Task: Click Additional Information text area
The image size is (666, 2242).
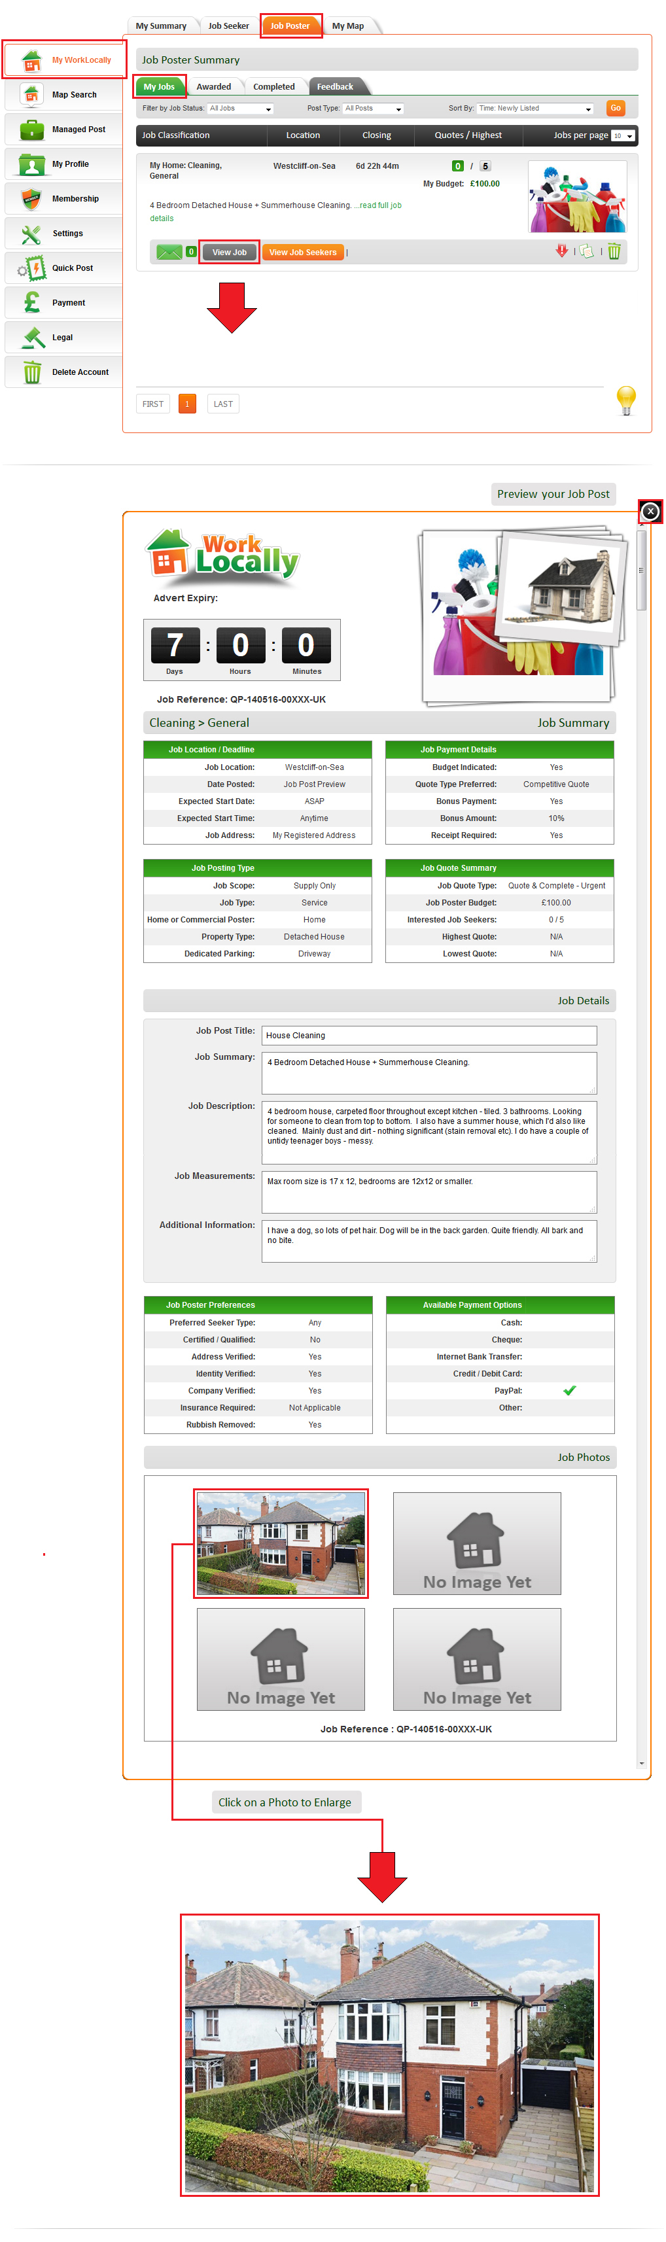Action: (x=429, y=1240)
